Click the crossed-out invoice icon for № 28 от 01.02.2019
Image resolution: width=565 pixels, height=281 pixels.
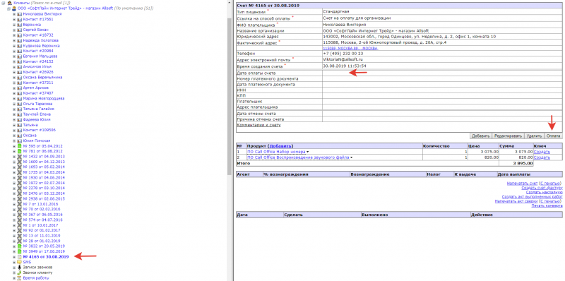pyautogui.click(x=20, y=241)
